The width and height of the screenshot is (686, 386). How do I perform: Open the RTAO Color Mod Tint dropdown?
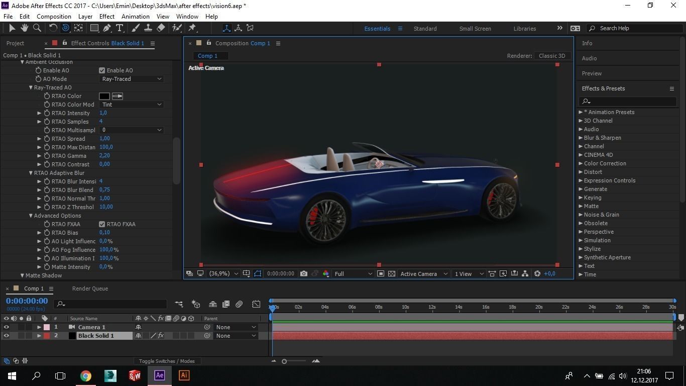tap(132, 105)
